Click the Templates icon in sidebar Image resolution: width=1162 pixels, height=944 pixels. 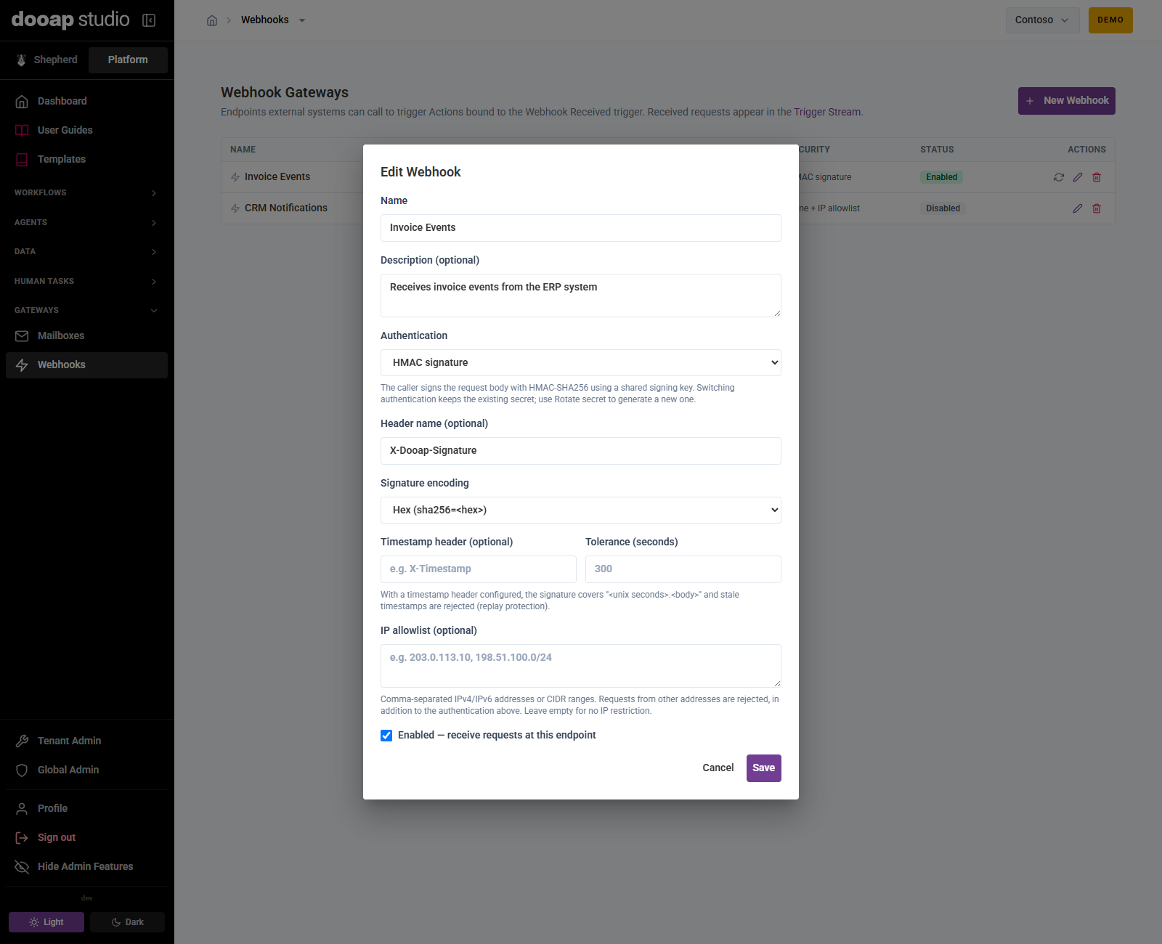point(22,160)
